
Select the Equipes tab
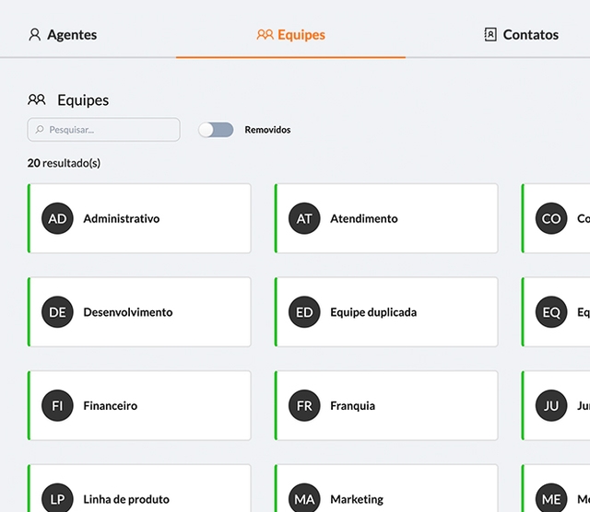click(x=291, y=35)
